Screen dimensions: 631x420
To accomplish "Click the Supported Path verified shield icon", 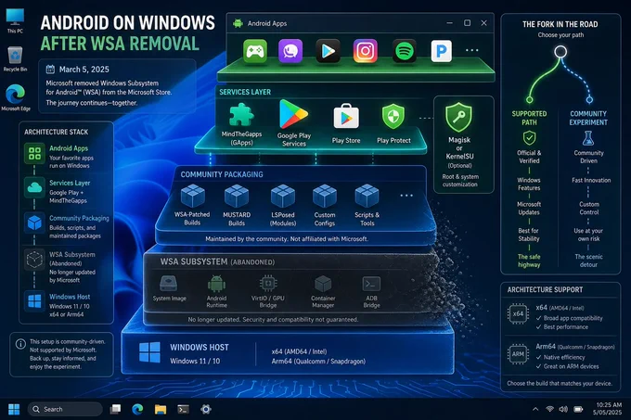I will 529,138.
